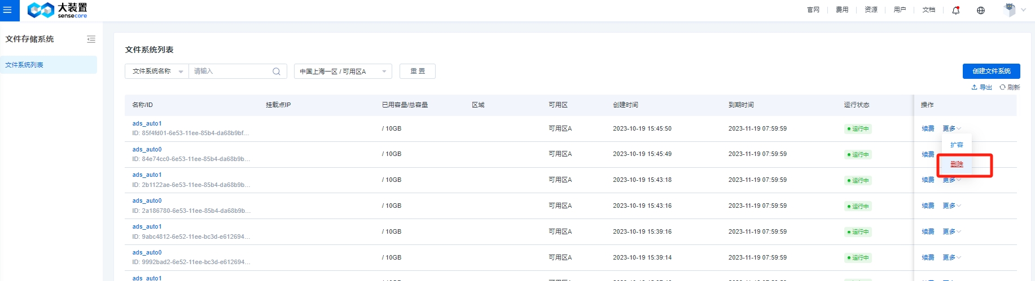Expand 更多 in the 15:43:16 ads_auto0 row
Viewport: 1035px width, 281px height.
pyautogui.click(x=951, y=206)
